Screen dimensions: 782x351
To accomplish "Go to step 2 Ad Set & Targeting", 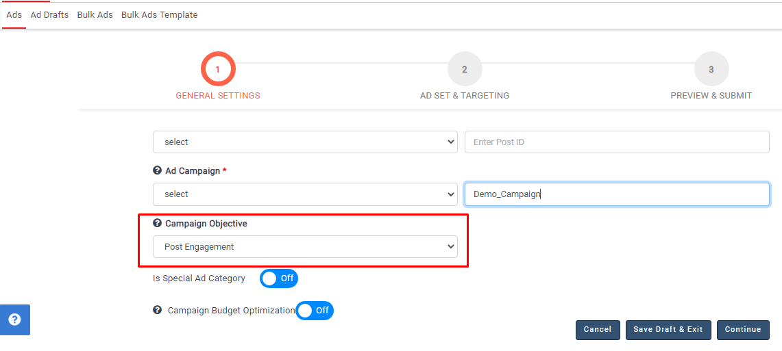I will coord(465,69).
